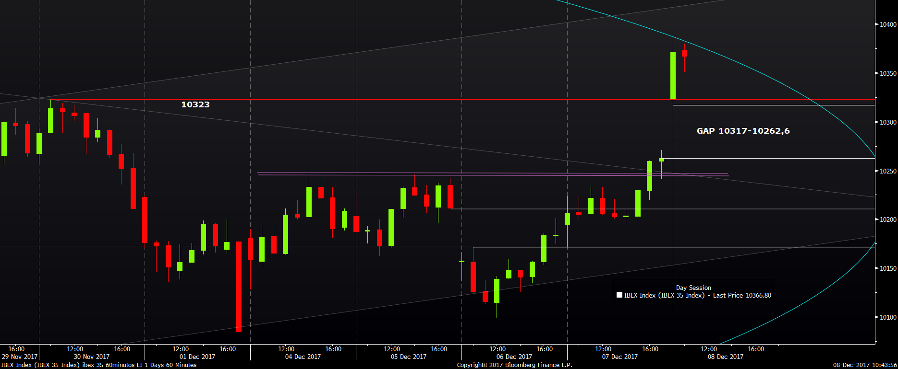Select the 10323 price annotation
898x369 pixels.
coord(195,104)
